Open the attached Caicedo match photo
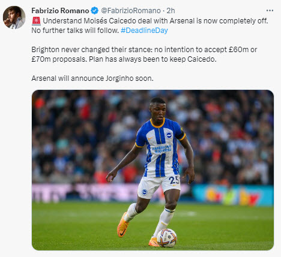The width and height of the screenshot is (281, 257). pos(153,170)
